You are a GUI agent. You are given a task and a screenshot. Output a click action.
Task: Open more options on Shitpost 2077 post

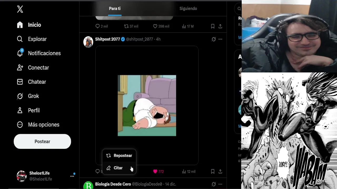(220, 39)
